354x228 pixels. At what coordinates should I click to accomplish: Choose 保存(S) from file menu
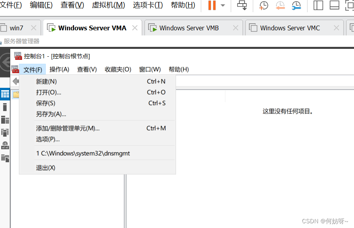(x=97, y=103)
